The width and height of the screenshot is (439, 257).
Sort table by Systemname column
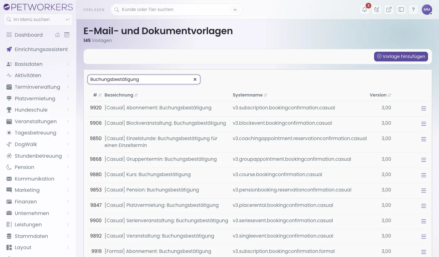tap(250, 95)
